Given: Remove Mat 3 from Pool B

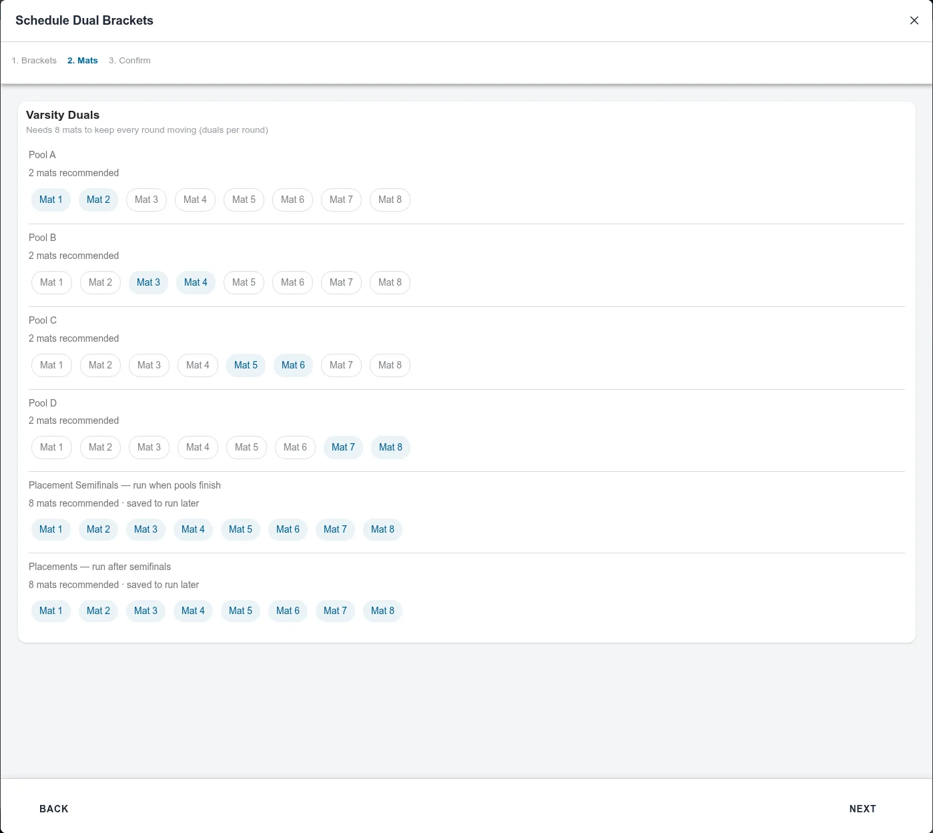Looking at the screenshot, I should pyautogui.click(x=148, y=282).
